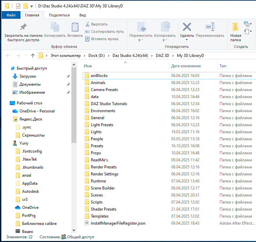Click the Back arrow navigation button
Viewport: 256px width, 242px height.
click(8, 56)
